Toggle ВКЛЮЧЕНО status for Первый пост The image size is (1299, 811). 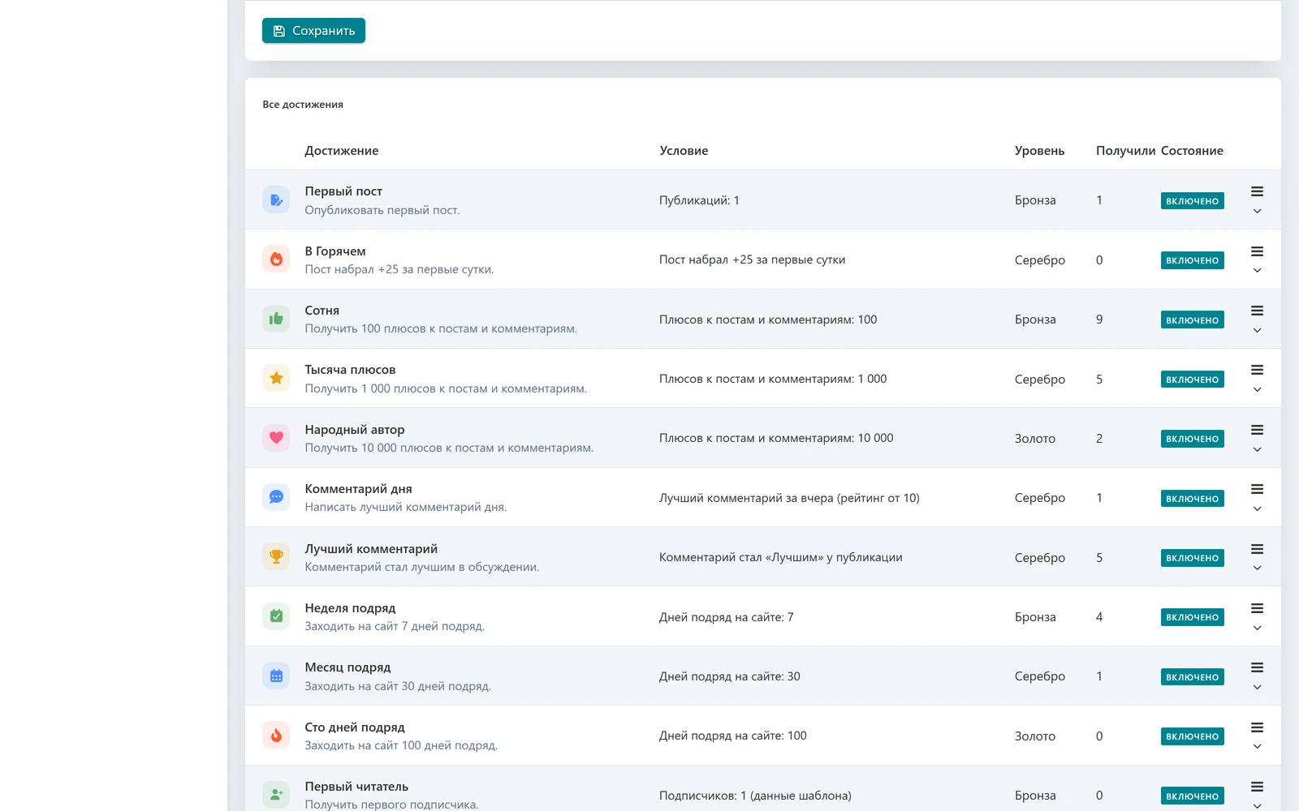click(x=1192, y=201)
